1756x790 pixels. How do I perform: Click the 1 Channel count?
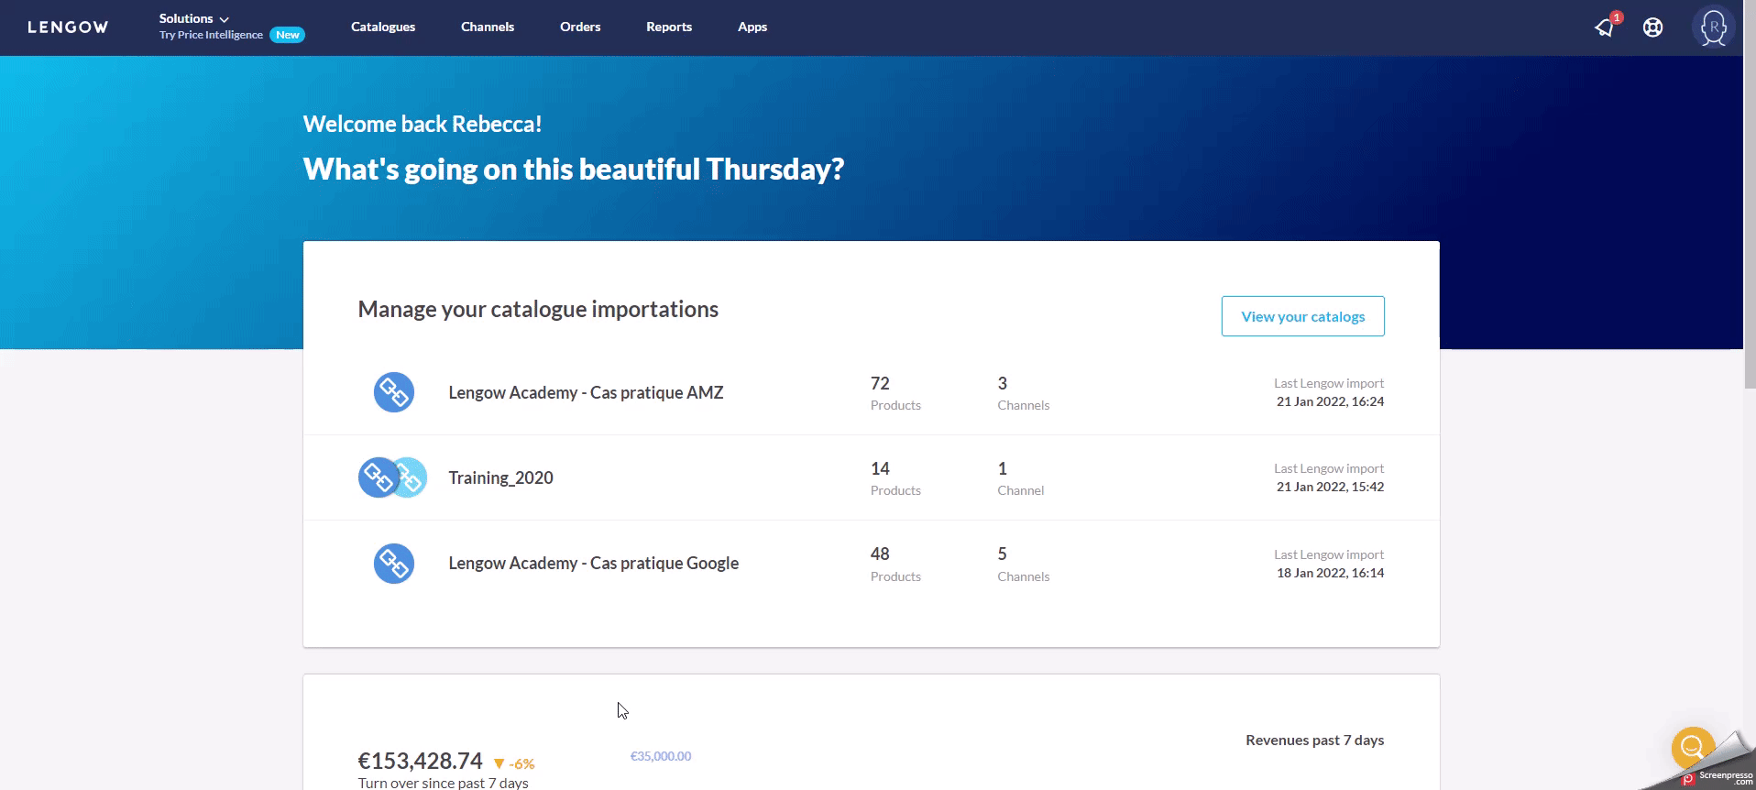1020,478
